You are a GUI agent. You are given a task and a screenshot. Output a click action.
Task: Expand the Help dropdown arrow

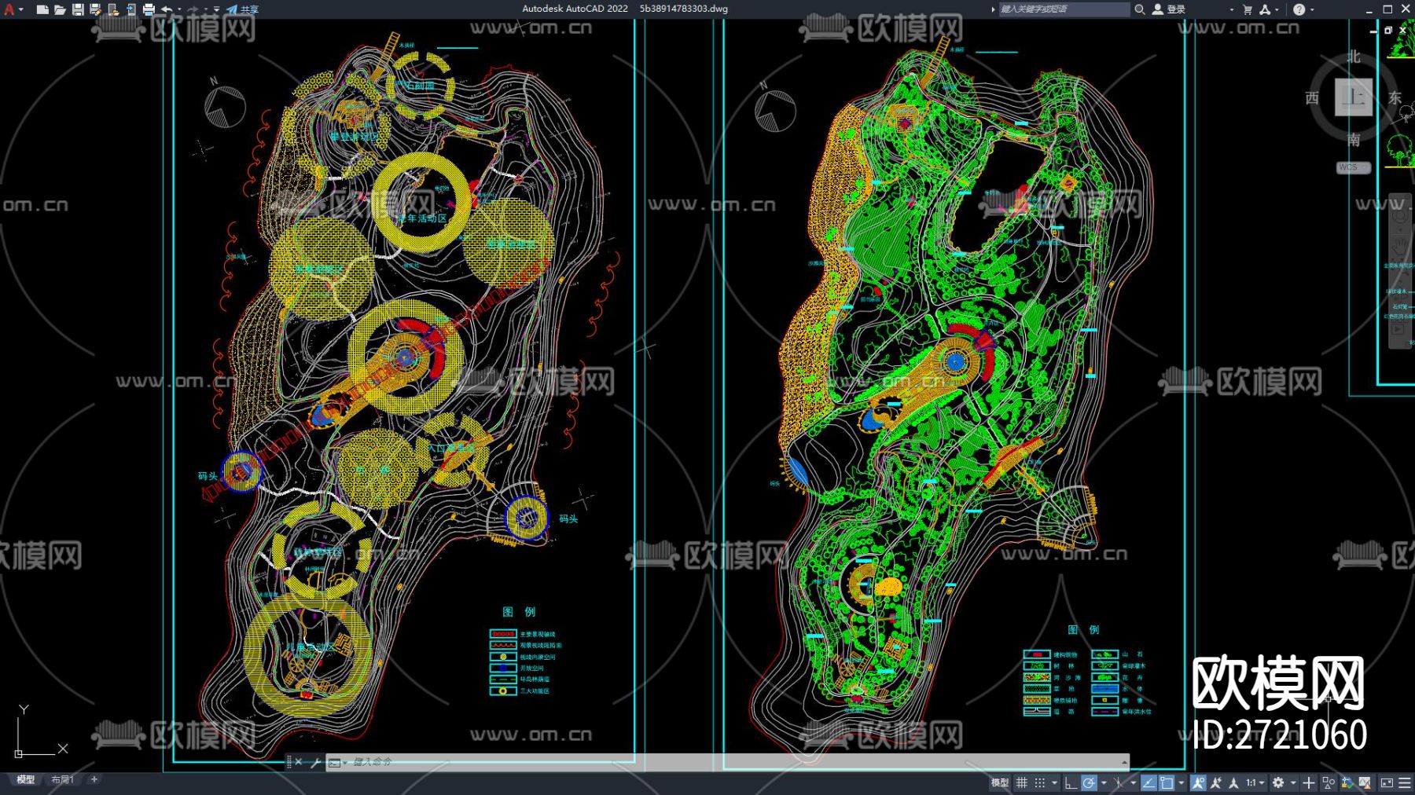click(1312, 9)
